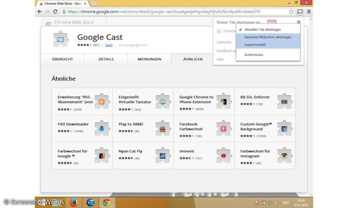Viewport: 348px width, 208px height.
Task: Switch to the ÜBERSICHT tab
Action: click(x=62, y=59)
